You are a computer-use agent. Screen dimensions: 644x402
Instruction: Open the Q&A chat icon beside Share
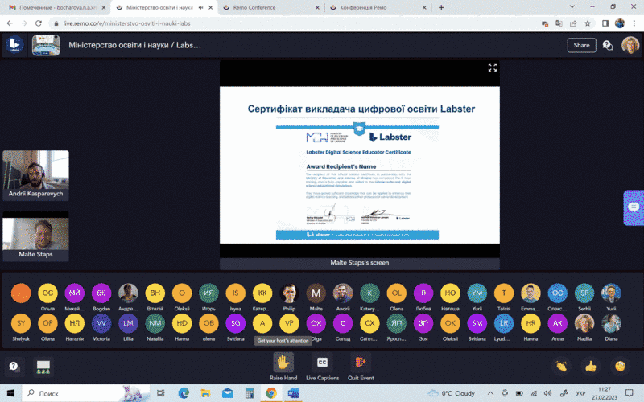(x=608, y=45)
